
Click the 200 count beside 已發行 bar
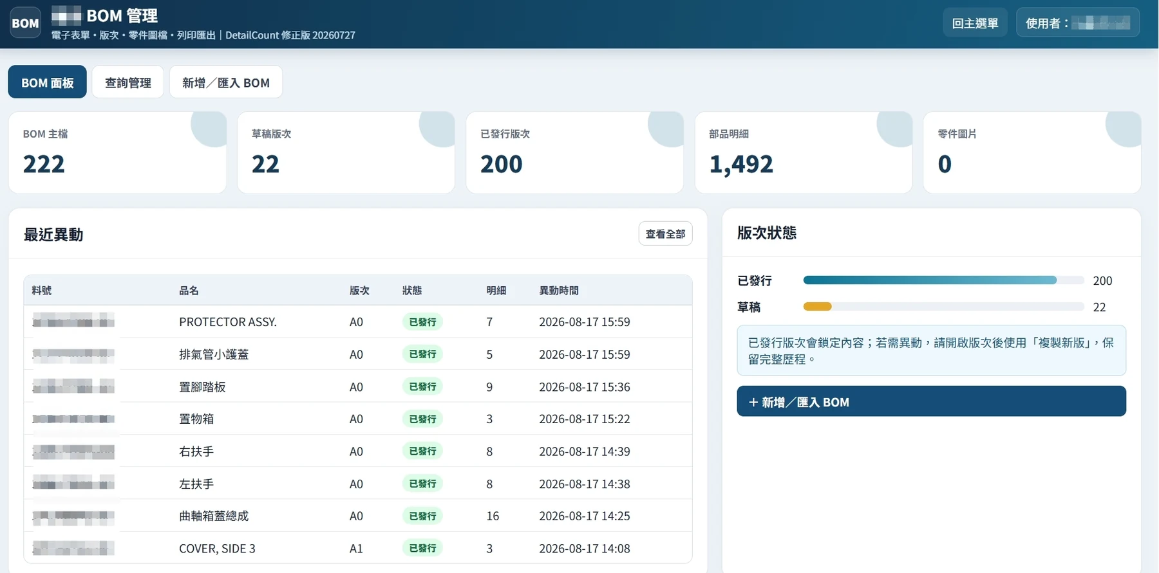point(1102,280)
